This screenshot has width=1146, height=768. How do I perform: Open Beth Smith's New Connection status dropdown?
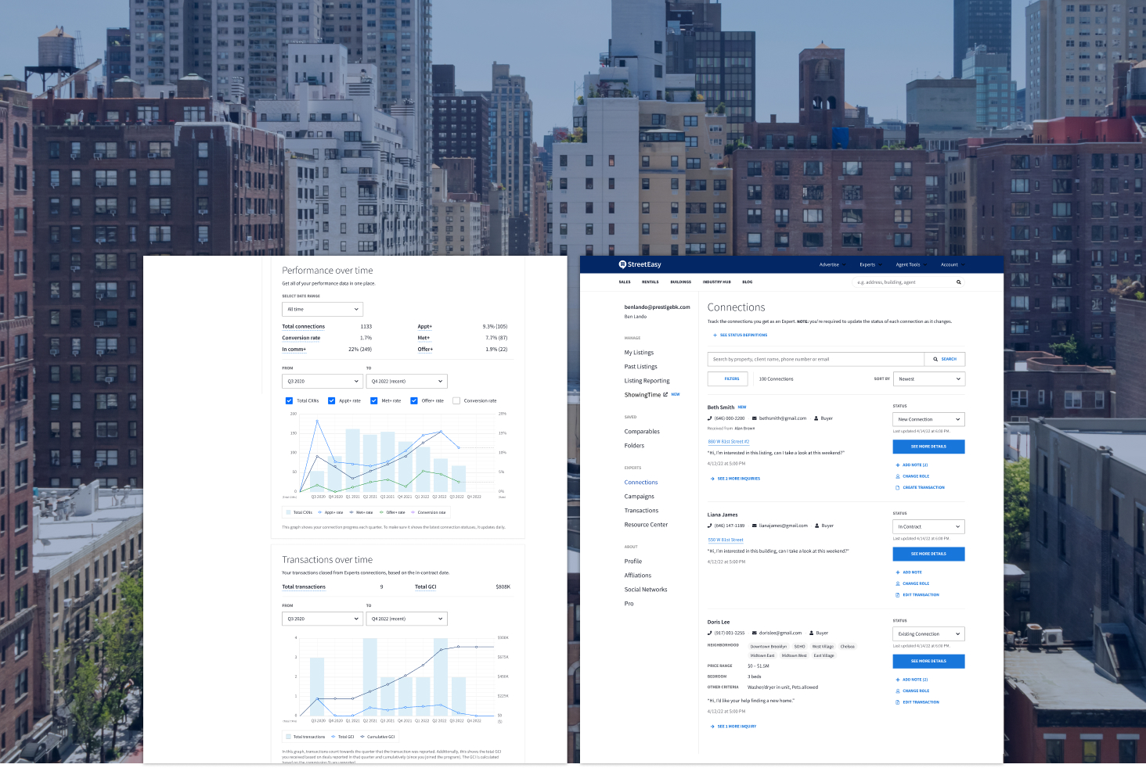click(928, 419)
